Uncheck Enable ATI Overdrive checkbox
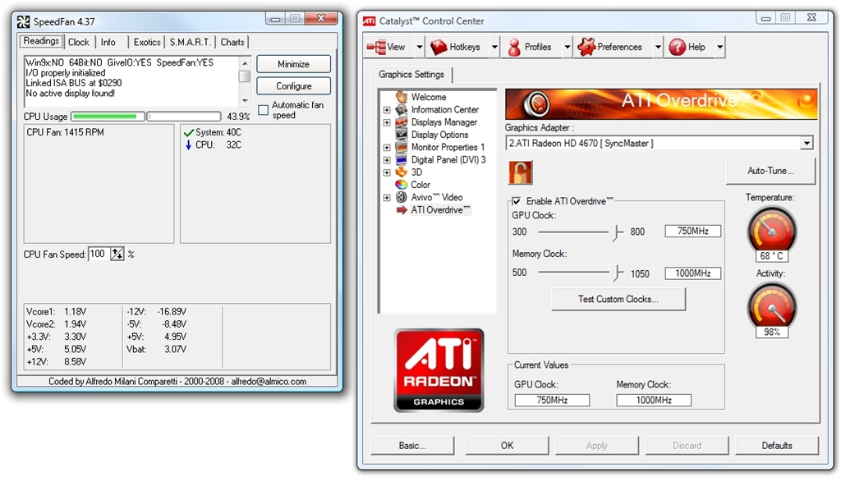This screenshot has width=841, height=477. pyautogui.click(x=516, y=201)
